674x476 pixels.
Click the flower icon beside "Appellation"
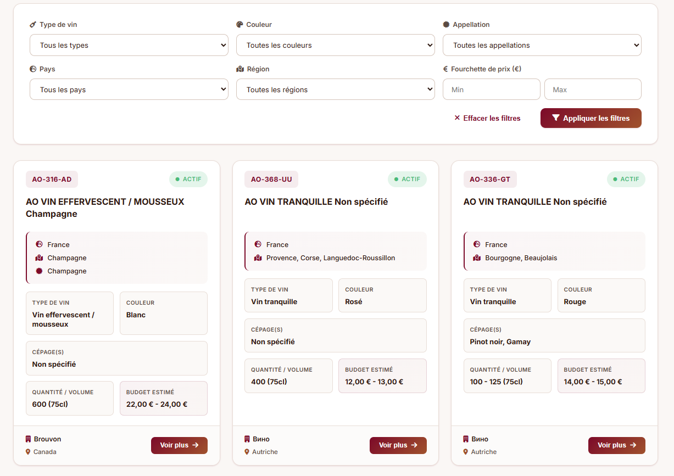445,24
